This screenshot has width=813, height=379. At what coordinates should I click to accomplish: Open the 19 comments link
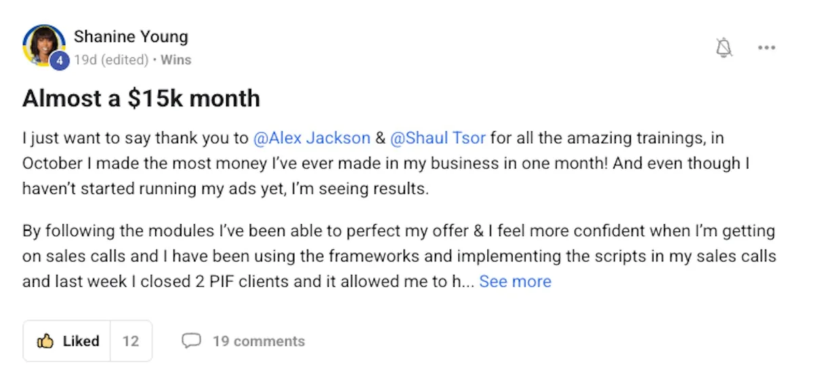(258, 341)
